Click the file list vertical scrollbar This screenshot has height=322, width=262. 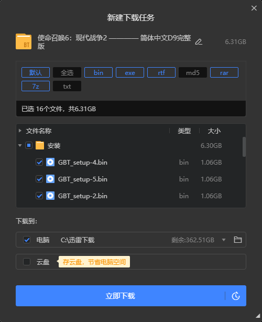[x=244, y=147]
